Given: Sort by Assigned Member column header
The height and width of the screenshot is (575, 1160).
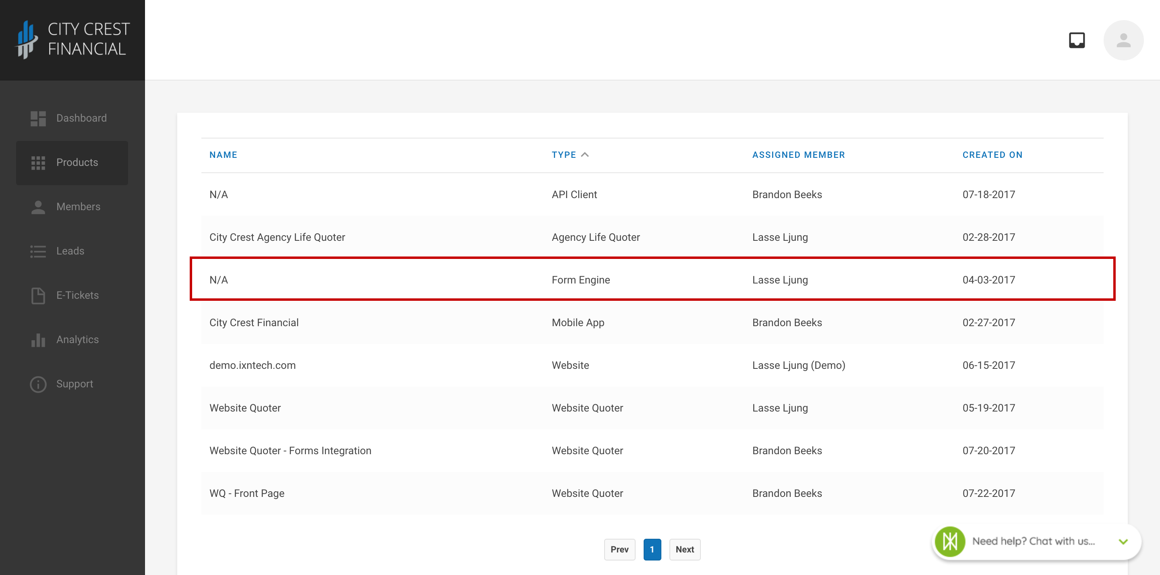Looking at the screenshot, I should [x=798, y=155].
